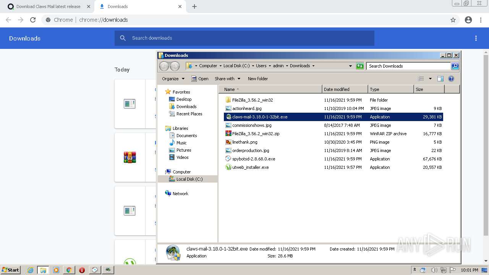
Task: Open the Chrome profile avatar icon
Action: (468, 20)
